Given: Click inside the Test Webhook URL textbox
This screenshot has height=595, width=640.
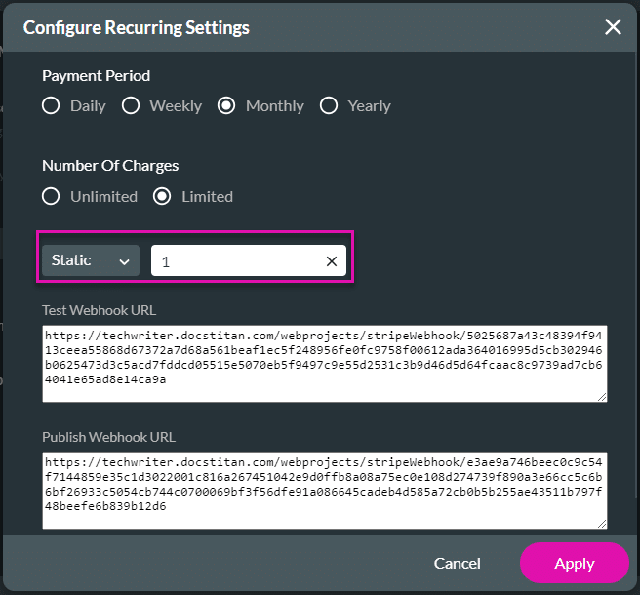Looking at the screenshot, I should (324, 363).
